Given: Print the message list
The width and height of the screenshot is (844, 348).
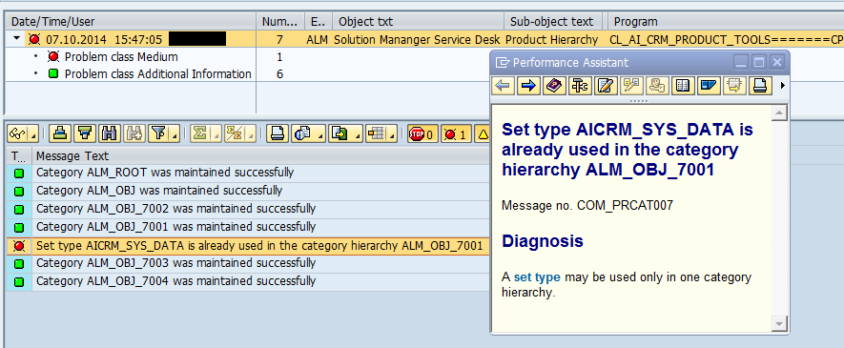Looking at the screenshot, I should pos(277,133).
